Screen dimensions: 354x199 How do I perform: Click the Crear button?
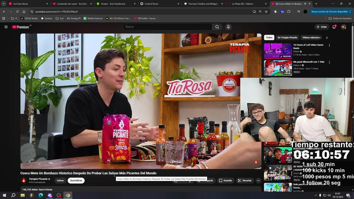pos(321,27)
